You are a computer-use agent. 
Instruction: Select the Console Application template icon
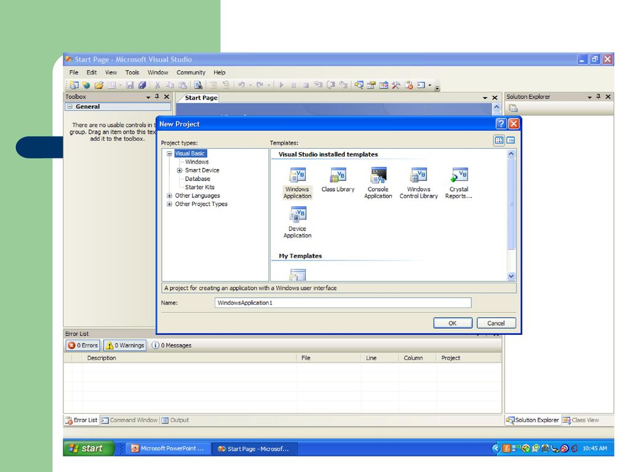(378, 183)
